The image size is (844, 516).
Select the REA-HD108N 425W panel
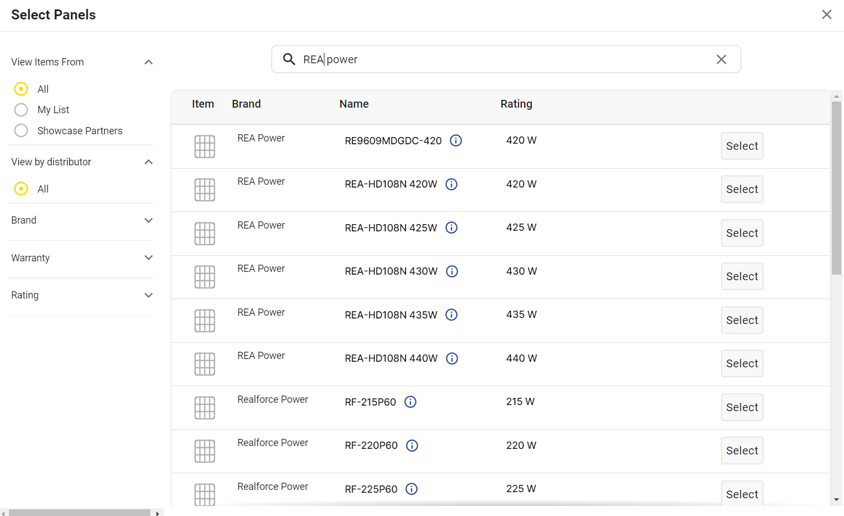click(742, 233)
